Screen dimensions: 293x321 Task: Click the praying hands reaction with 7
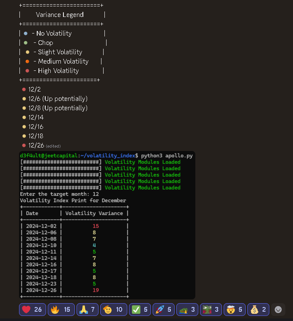[x=88, y=310]
